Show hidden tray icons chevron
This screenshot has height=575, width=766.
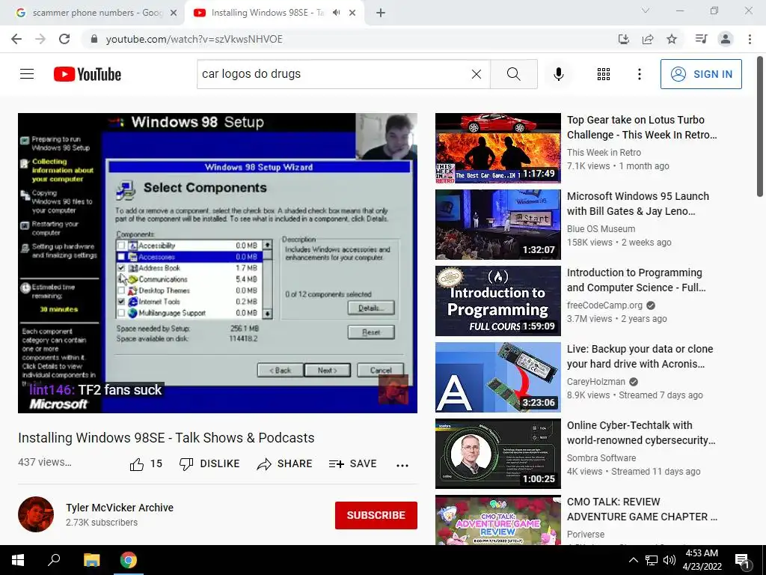pos(633,560)
